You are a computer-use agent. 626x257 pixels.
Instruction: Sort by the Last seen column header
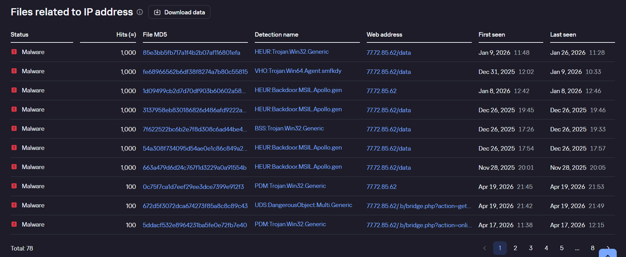(x=563, y=35)
